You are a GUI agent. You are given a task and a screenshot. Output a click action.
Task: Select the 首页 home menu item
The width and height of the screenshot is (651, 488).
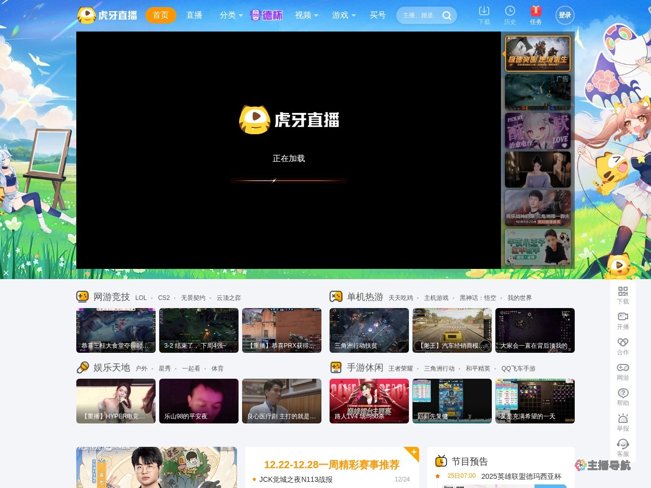click(161, 15)
